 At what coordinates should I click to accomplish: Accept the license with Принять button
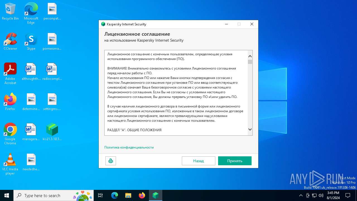[x=235, y=161]
